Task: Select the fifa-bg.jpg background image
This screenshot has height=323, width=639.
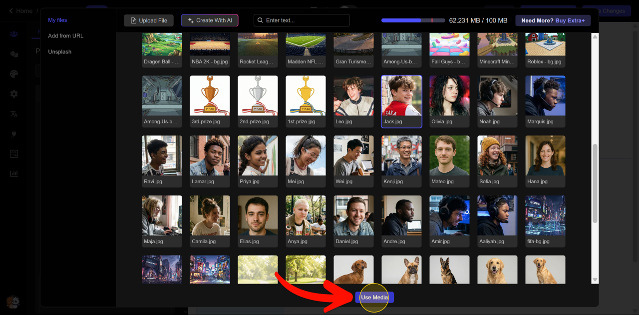Action: 545,216
